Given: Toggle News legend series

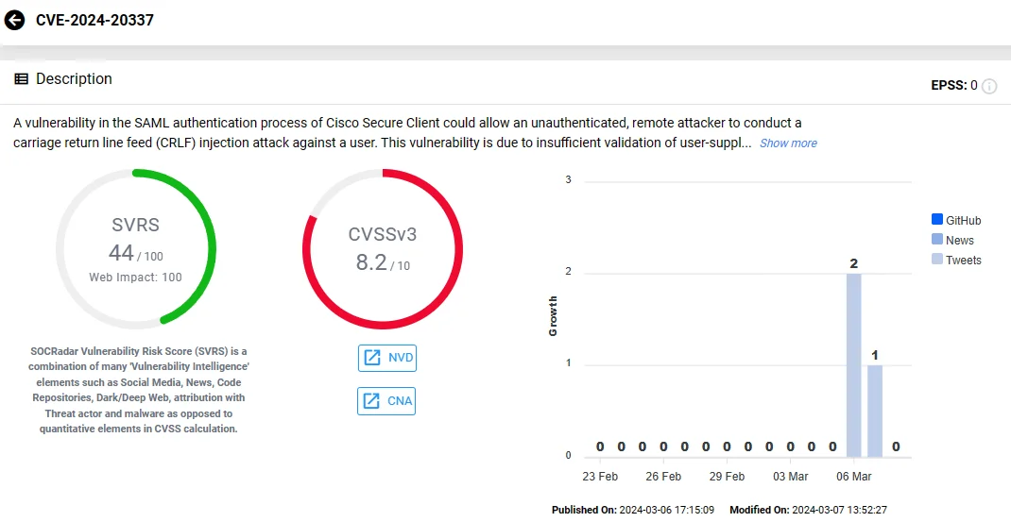Looking at the screenshot, I should 953,241.
